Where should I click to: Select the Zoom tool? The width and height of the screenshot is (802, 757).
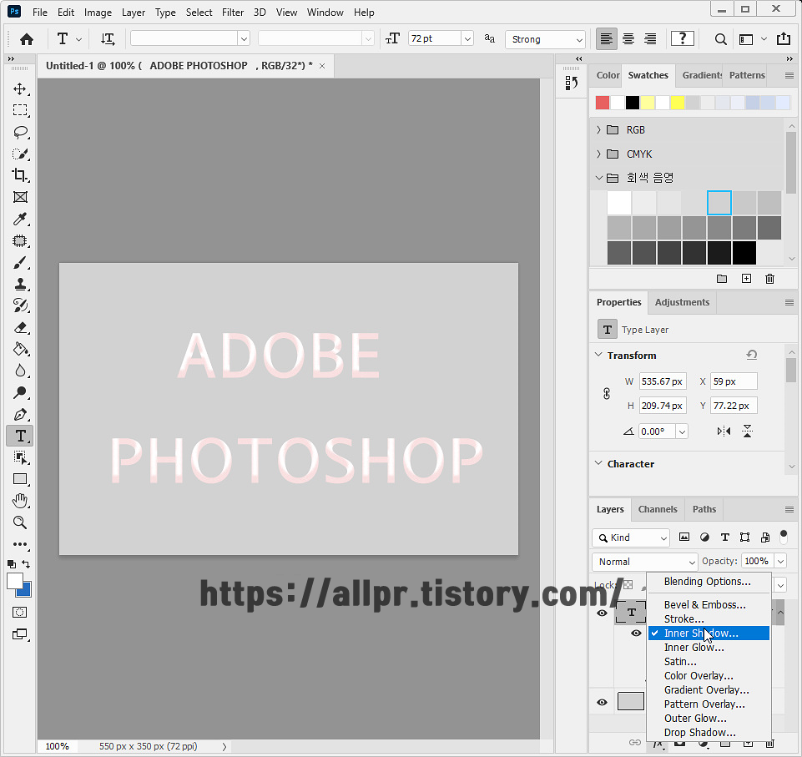(20, 522)
